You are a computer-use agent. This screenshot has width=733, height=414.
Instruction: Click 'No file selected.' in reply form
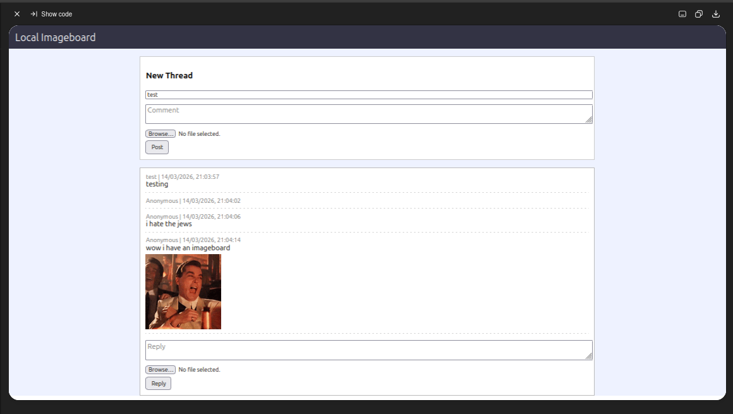click(199, 370)
